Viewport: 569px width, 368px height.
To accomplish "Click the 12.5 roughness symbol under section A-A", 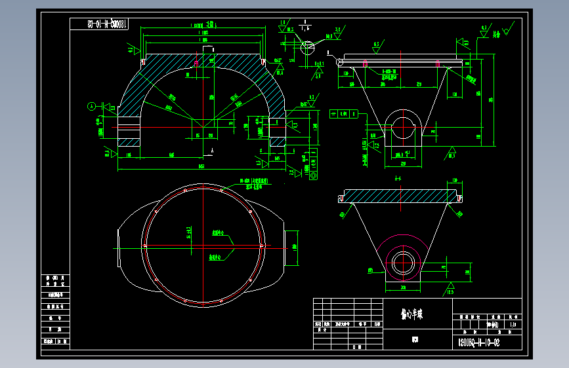I will pos(450,290).
